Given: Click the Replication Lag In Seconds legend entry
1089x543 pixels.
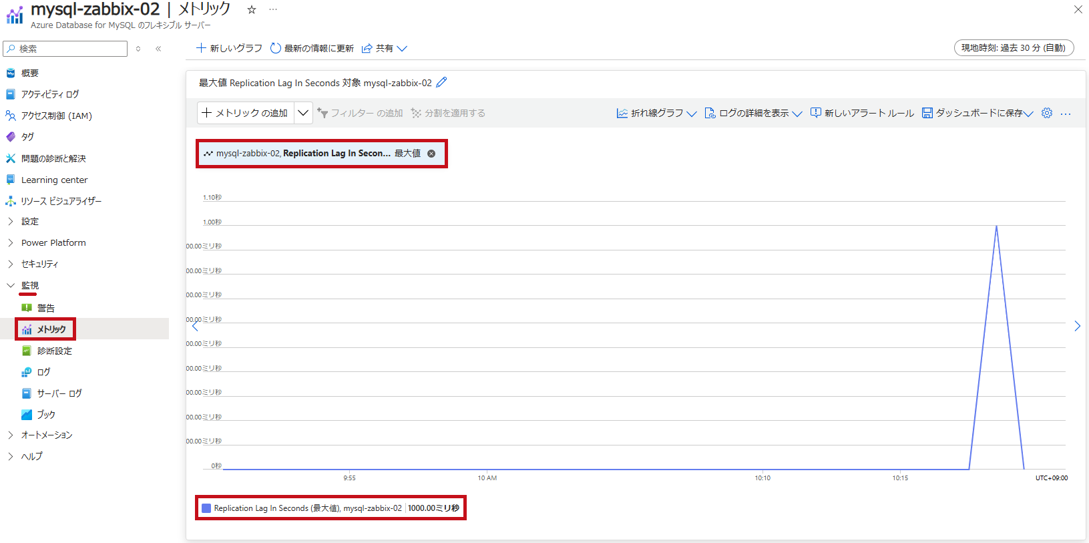Looking at the screenshot, I should point(331,508).
